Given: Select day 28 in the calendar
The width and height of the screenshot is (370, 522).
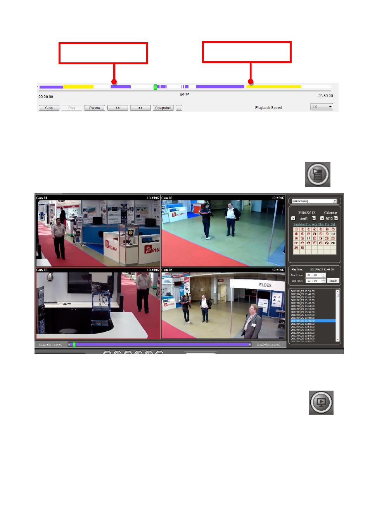Looking at the screenshot, I should tap(333, 243).
